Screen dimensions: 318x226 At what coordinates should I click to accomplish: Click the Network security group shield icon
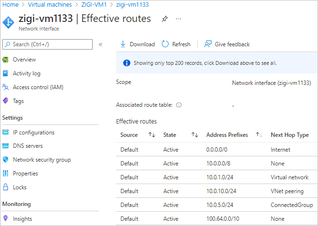5,160
